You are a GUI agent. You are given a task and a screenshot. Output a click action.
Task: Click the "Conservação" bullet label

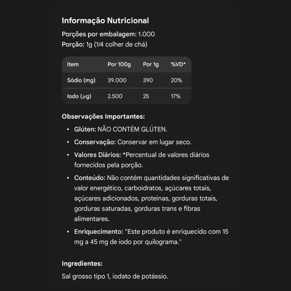click(x=95, y=142)
